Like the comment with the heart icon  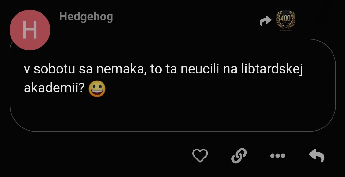(x=200, y=155)
